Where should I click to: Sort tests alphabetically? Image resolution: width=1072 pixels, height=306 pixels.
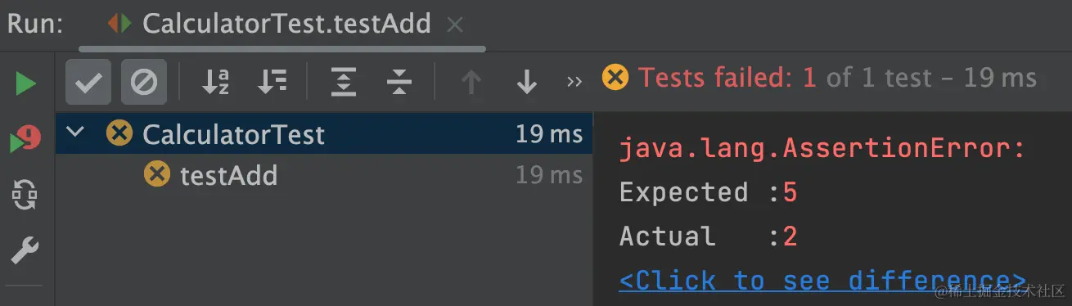point(216,82)
